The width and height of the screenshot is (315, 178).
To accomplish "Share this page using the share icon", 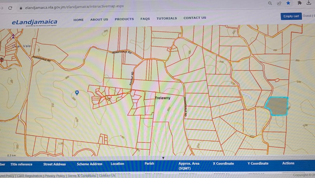I will point(279,3).
